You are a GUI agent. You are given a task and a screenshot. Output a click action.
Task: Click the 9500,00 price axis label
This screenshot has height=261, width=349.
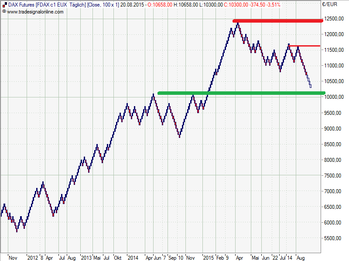(x=333, y=113)
